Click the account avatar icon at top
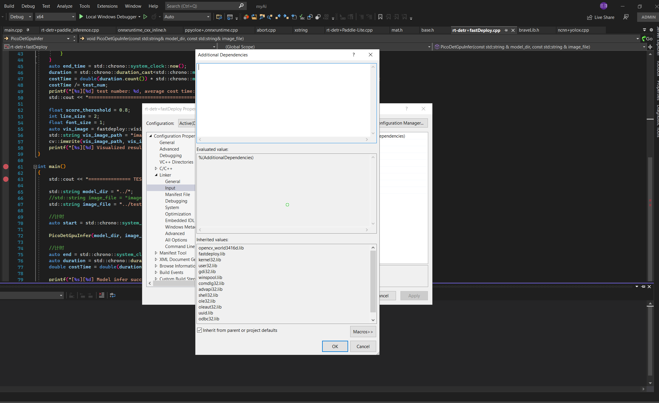The width and height of the screenshot is (659, 403). 603,6
